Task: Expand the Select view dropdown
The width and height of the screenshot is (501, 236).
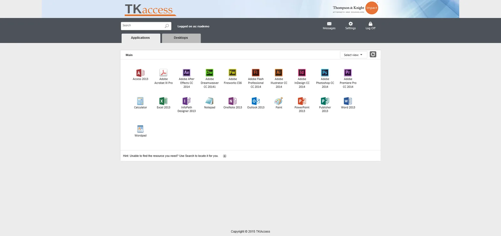Action: 354,55
